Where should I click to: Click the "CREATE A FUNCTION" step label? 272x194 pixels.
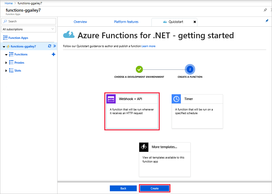190,77
